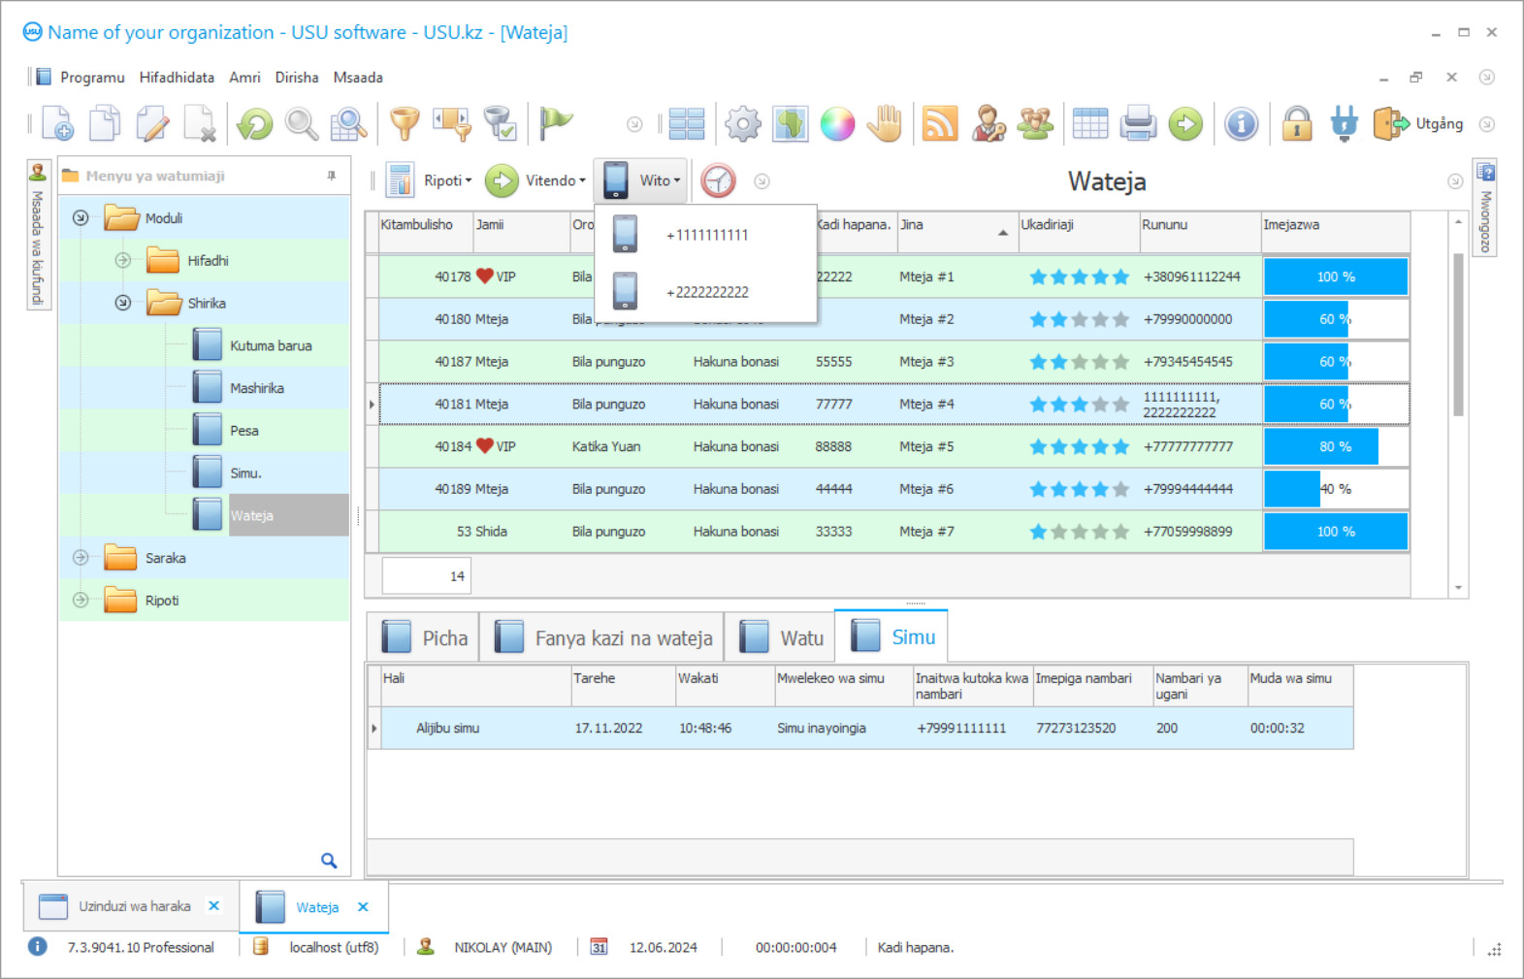Screen dimensions: 1524x979
Task: Open the color wheel theme icon
Action: pos(837,124)
